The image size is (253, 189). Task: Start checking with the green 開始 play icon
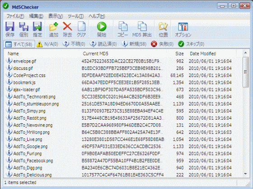pyautogui.click(x=102, y=29)
